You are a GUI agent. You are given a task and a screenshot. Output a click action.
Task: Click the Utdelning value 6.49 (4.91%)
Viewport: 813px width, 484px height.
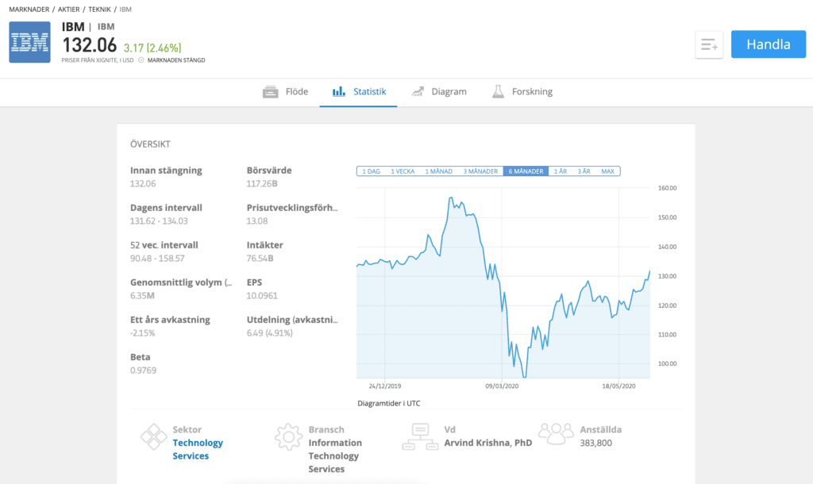point(270,332)
